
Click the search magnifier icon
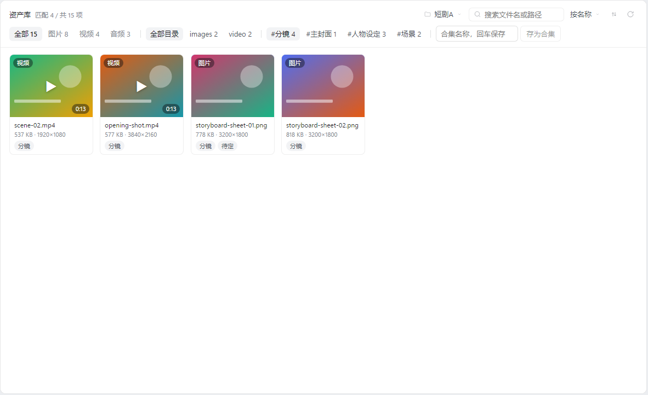pos(478,14)
